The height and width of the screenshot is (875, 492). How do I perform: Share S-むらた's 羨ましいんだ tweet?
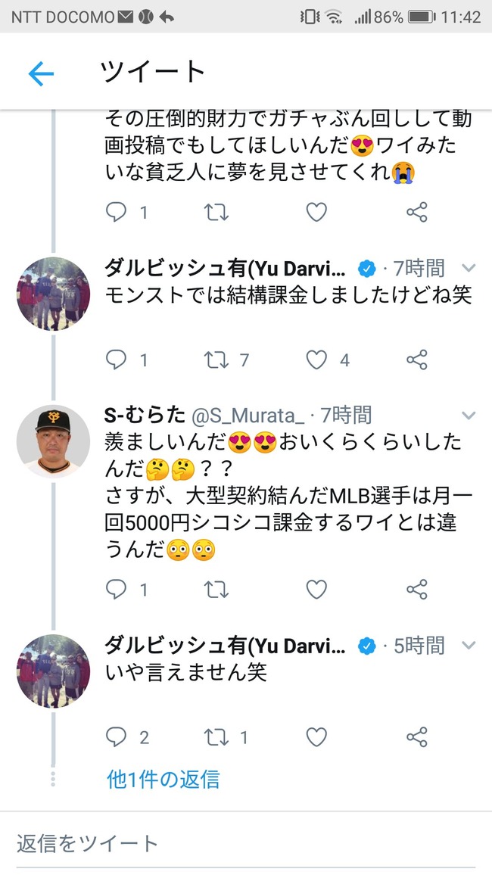pyautogui.click(x=417, y=590)
